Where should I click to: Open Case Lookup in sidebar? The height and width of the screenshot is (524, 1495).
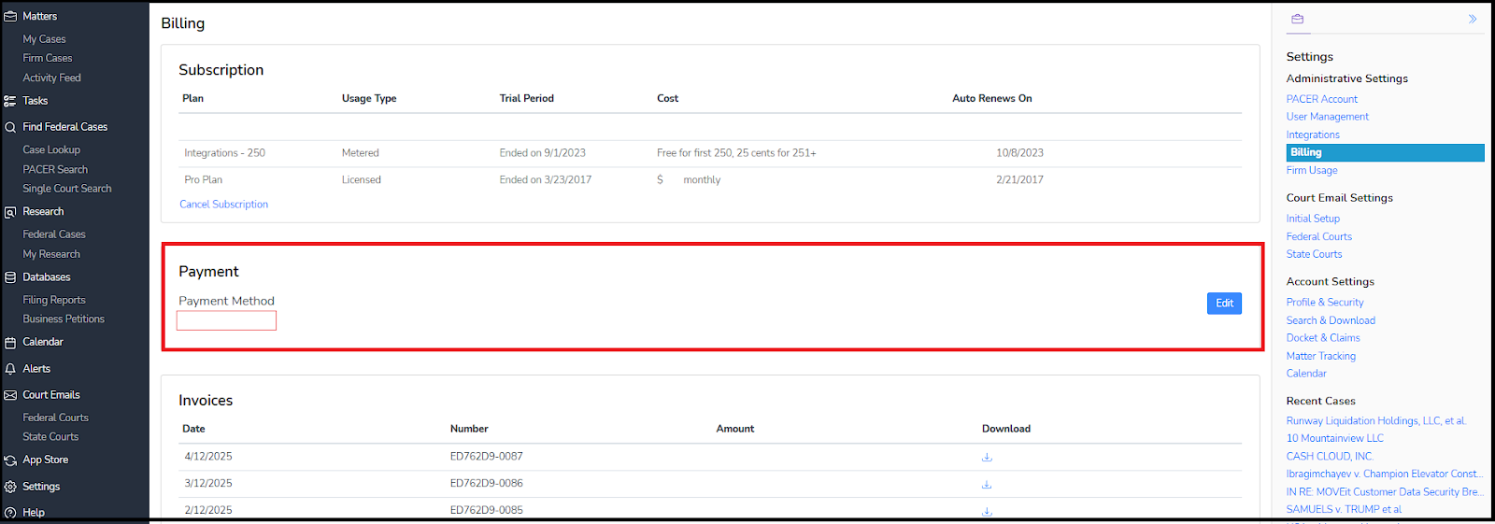51,149
